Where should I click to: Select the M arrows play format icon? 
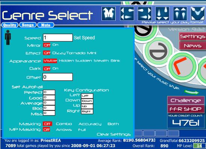point(108,14)
